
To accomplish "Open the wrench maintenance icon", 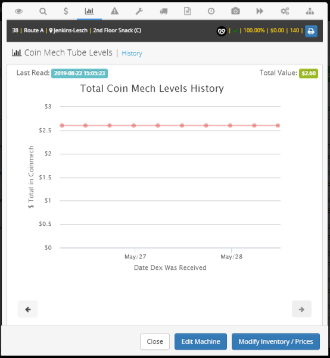I will pyautogui.click(x=139, y=11).
